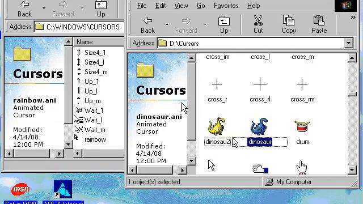The width and height of the screenshot is (363, 204).
Task: Expand the toolbar overflow chevron
Action: pos(353,18)
